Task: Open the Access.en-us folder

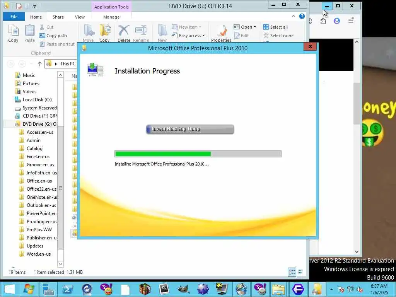Action: point(40,132)
